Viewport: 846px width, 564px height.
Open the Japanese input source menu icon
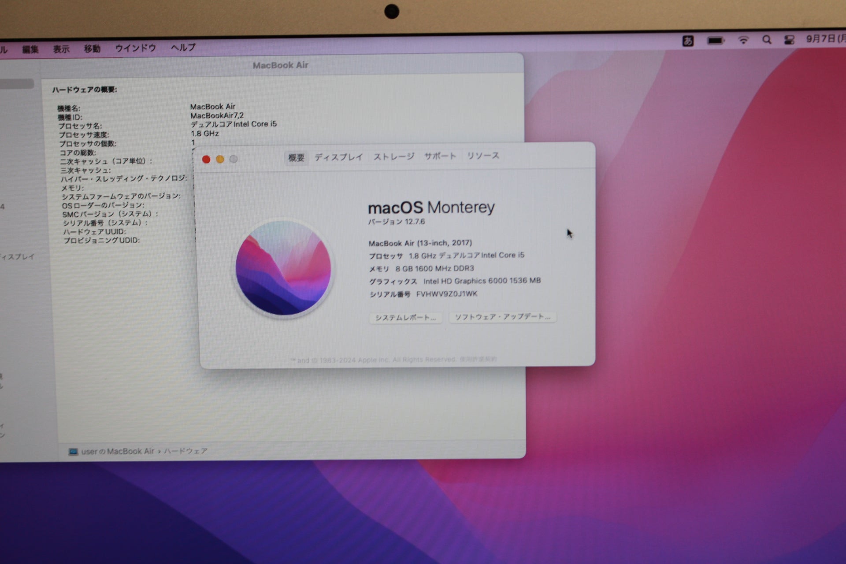pyautogui.click(x=688, y=41)
